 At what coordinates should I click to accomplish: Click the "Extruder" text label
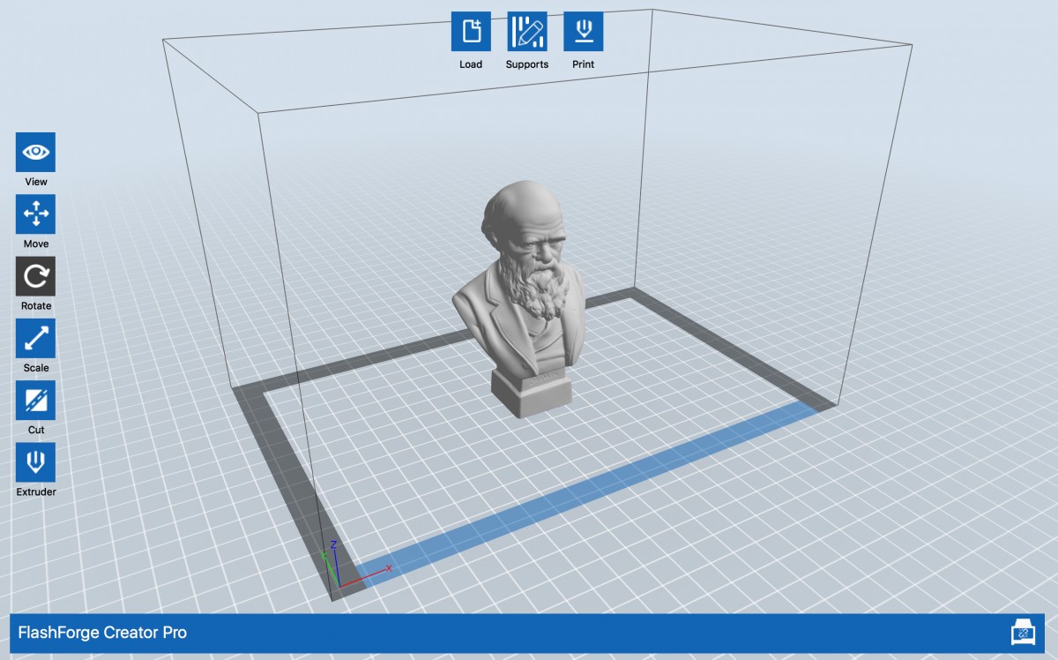pyautogui.click(x=36, y=491)
